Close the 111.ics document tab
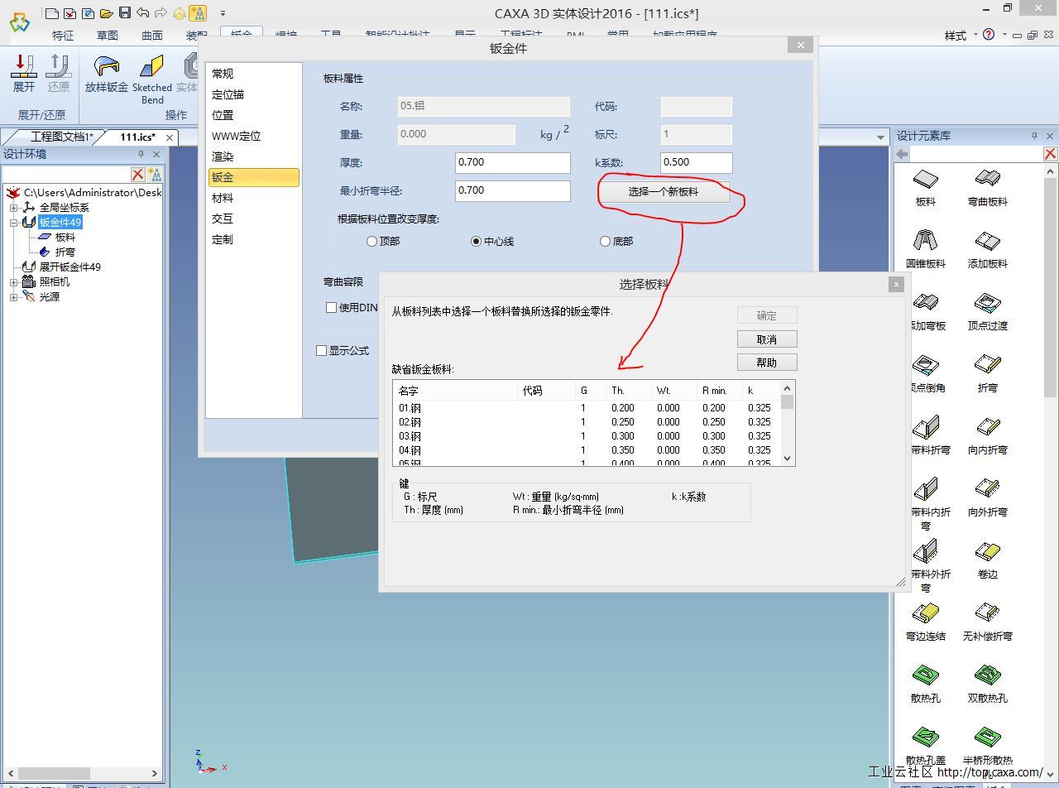The width and height of the screenshot is (1059, 788). point(170,137)
